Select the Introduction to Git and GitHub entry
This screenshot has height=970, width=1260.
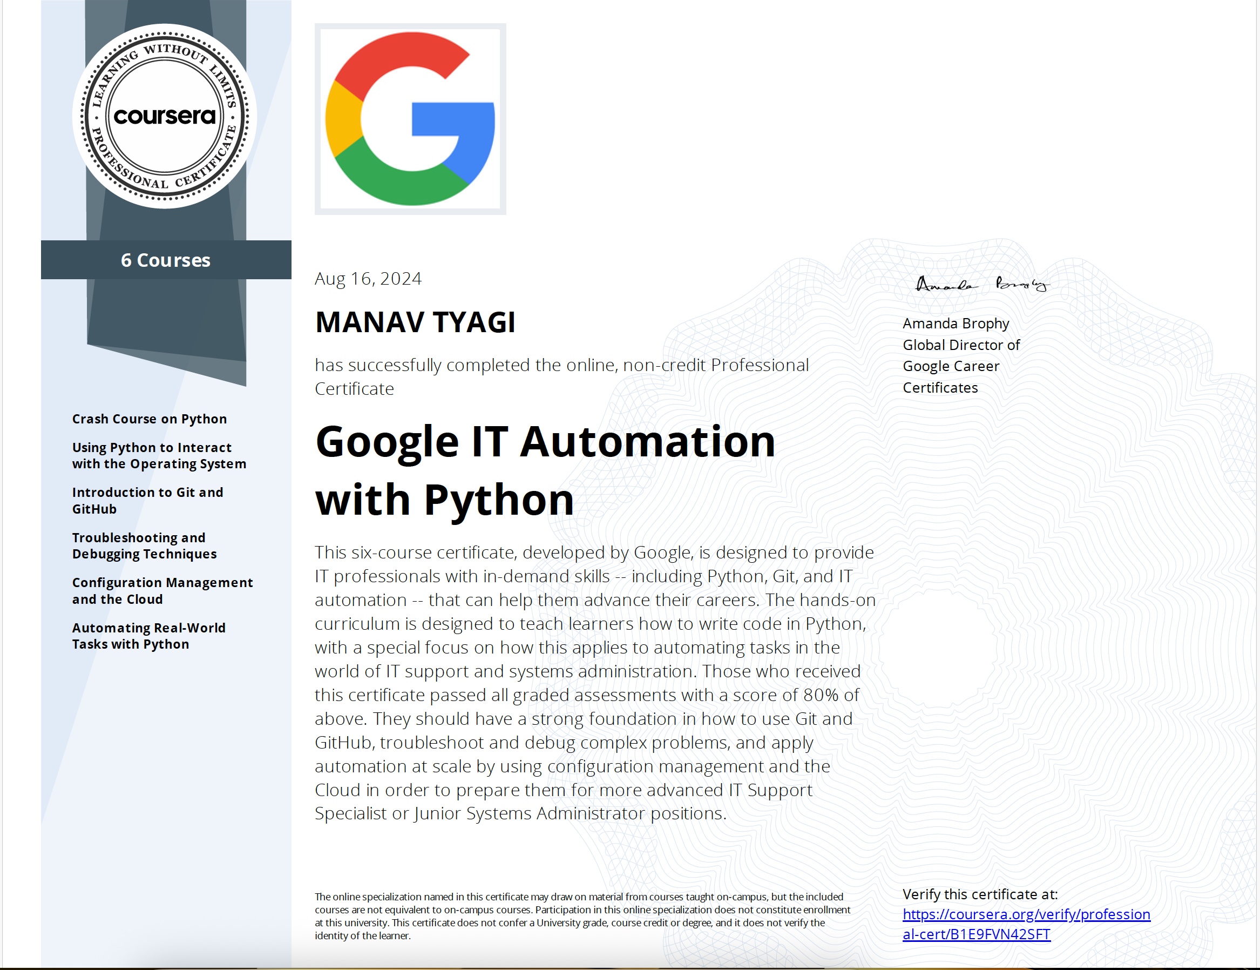point(148,501)
